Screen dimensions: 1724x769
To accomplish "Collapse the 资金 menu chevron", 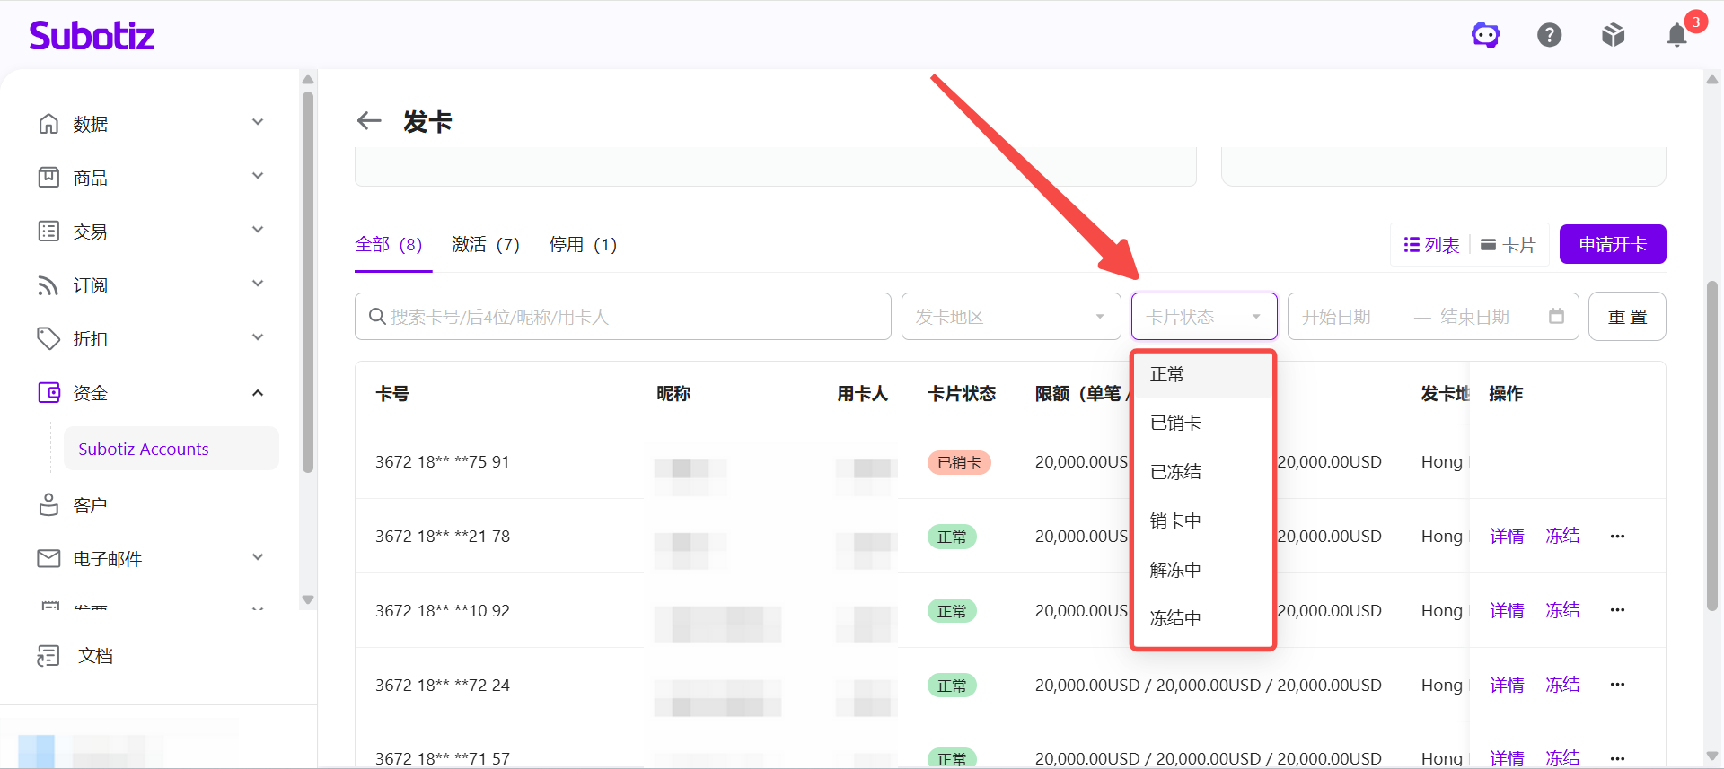I will coord(258,392).
